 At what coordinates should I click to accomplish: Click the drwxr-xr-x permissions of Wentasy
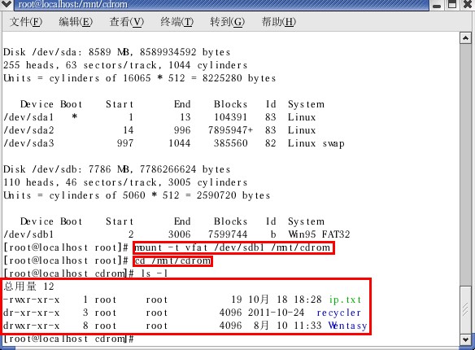pos(32,326)
